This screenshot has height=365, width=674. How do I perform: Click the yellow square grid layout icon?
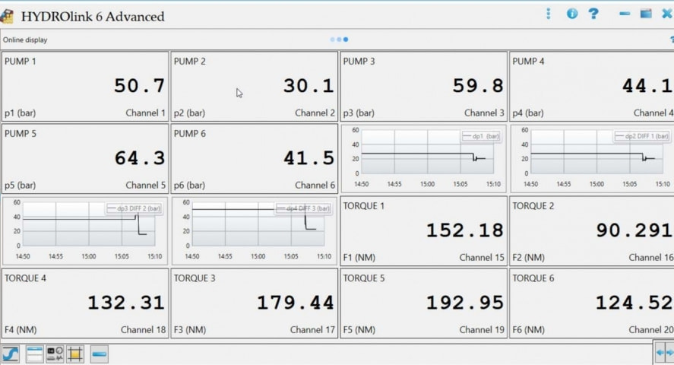75,354
